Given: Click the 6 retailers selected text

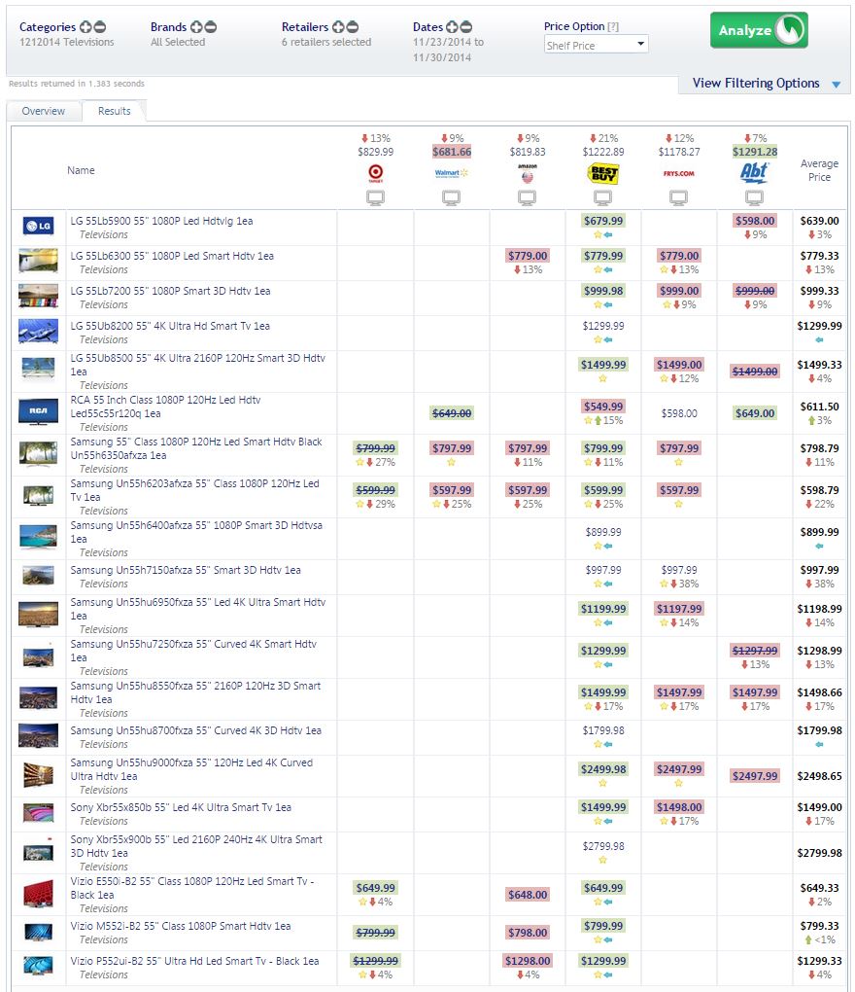Looking at the screenshot, I should coord(326,42).
